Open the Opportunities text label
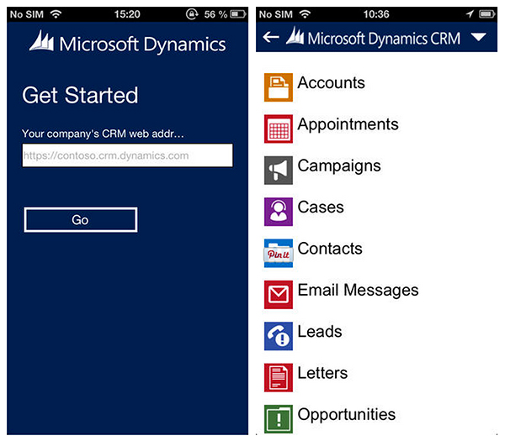Screen dimensions: 505x441 tap(346, 414)
